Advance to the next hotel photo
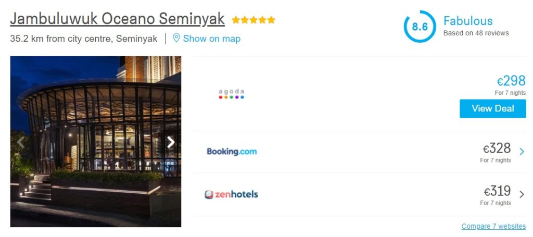This screenshot has height=237, width=533. [x=171, y=142]
